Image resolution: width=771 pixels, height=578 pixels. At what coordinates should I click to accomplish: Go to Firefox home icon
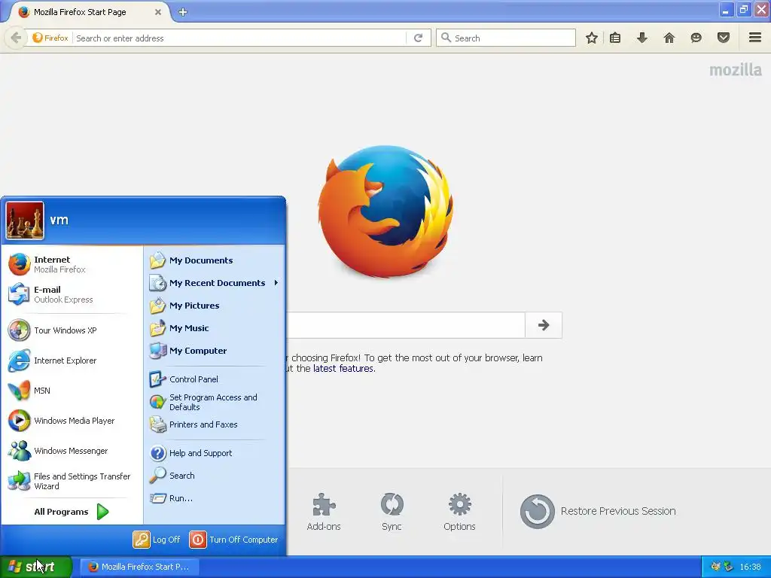point(669,38)
